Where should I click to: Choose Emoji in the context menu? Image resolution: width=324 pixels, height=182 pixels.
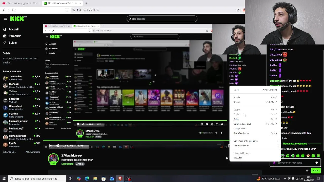pyautogui.click(x=255, y=90)
